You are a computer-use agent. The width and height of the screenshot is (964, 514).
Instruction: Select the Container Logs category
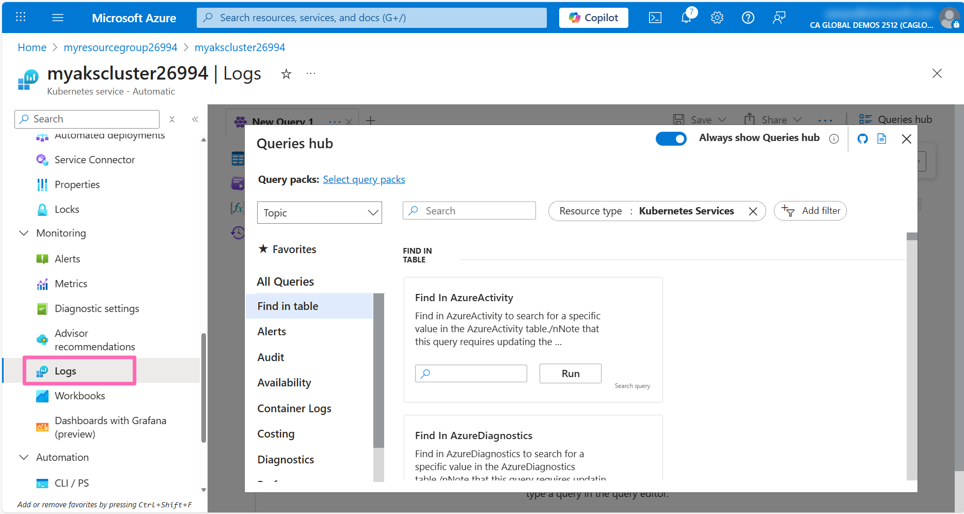point(294,408)
